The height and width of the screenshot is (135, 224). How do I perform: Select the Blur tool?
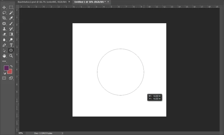click(x=4, y=40)
